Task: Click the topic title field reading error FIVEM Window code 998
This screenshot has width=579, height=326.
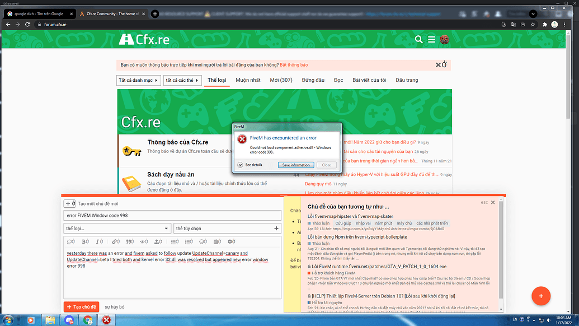Action: [x=168, y=215]
